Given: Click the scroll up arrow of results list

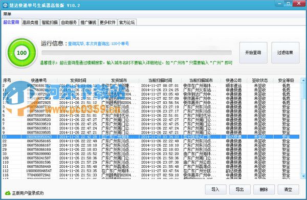Looking at the screenshot, I should coord(303,80).
